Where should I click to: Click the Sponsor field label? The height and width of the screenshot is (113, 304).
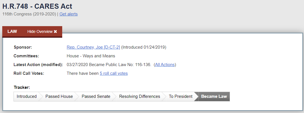[23, 47]
